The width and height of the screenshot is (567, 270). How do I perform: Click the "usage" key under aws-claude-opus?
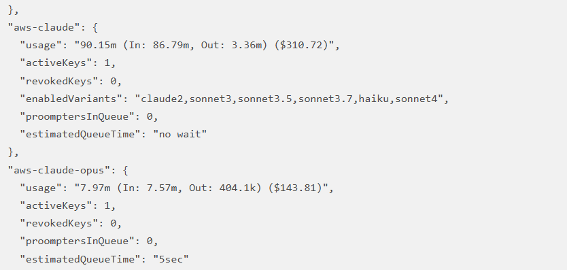tap(41, 188)
